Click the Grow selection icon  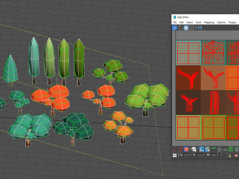[x=202, y=149]
